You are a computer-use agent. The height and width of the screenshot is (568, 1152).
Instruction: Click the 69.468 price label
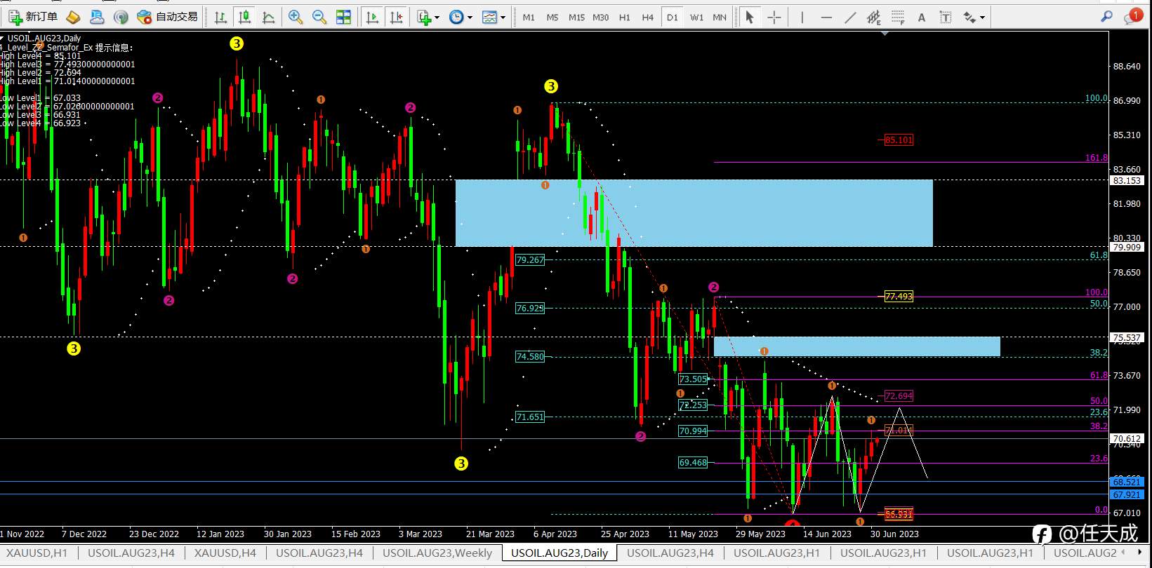click(x=693, y=462)
